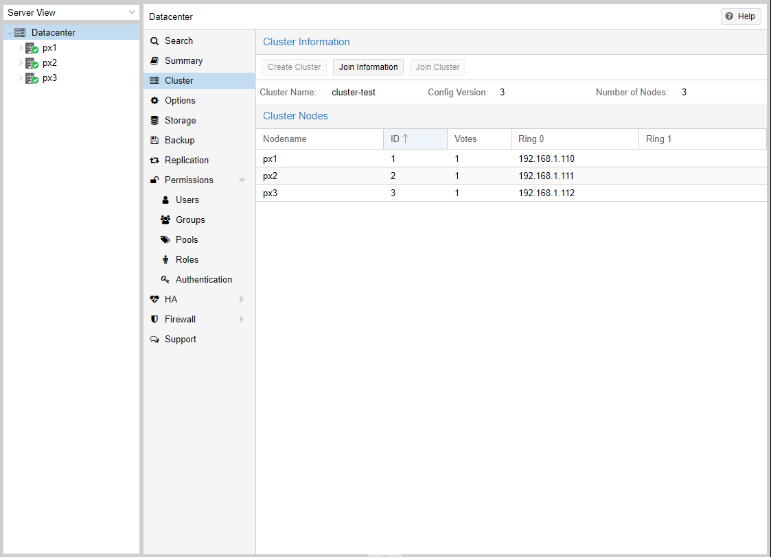Expand the Firewall submenu arrow
771x557 pixels.
242,320
